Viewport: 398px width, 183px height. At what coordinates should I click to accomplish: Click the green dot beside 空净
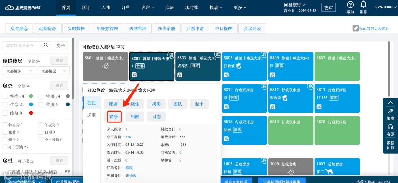[31, 96]
